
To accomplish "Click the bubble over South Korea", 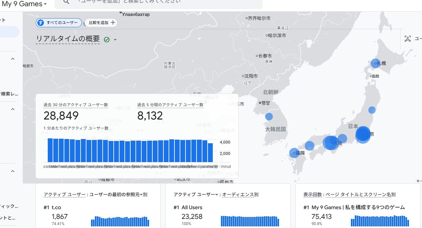I will pos(269,117).
